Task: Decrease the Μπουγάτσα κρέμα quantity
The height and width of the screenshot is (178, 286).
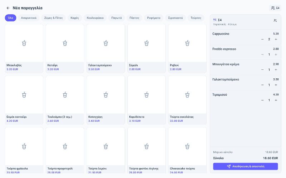Action: (262, 70)
